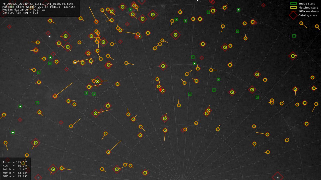This screenshot has height=180, width=321.
Task: Click the red diamond legend symbol for Catalog stars
Action: (x=293, y=15)
